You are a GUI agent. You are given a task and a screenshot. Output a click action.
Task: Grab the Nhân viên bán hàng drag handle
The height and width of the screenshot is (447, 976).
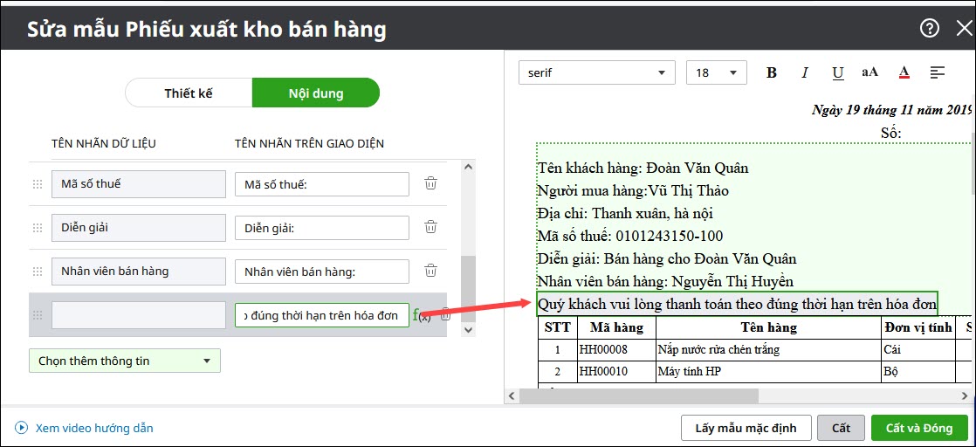[38, 272]
